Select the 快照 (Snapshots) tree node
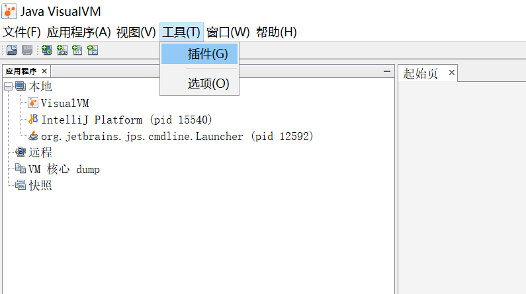The height and width of the screenshot is (294, 526). pos(40,186)
